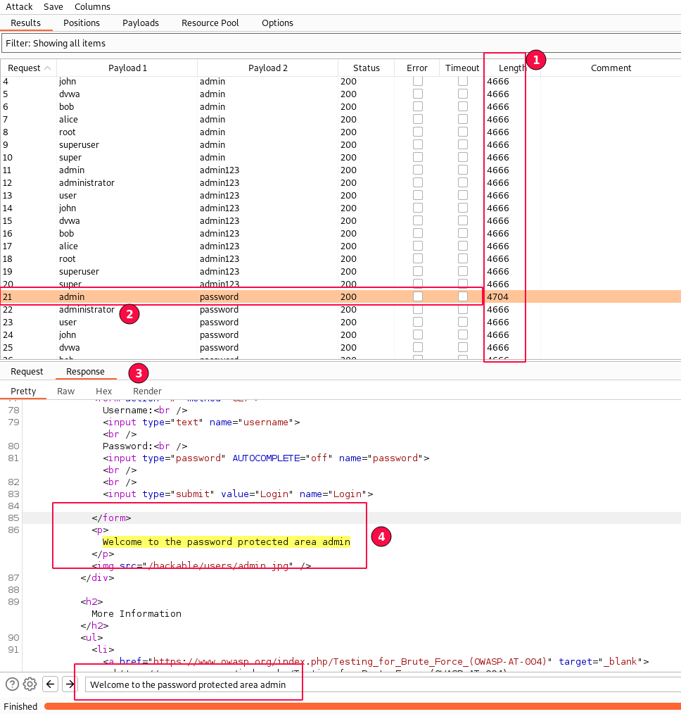681x714 pixels.
Task: Go to previous search match arrow
Action: pyautogui.click(x=50, y=684)
